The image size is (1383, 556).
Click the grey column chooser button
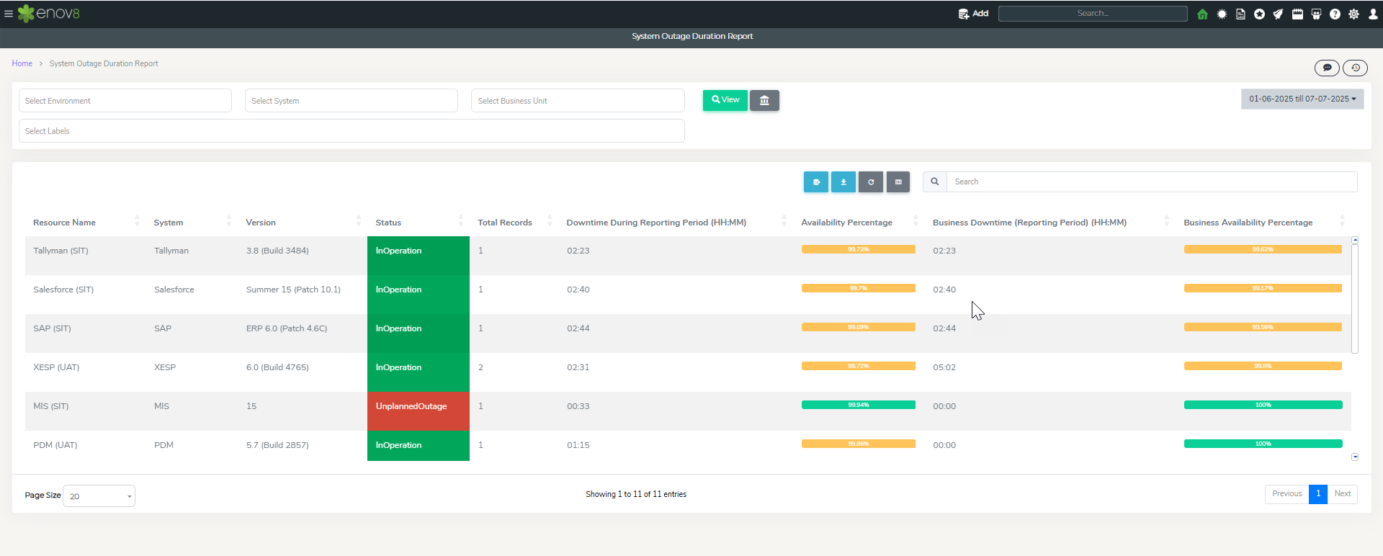pyautogui.click(x=898, y=182)
